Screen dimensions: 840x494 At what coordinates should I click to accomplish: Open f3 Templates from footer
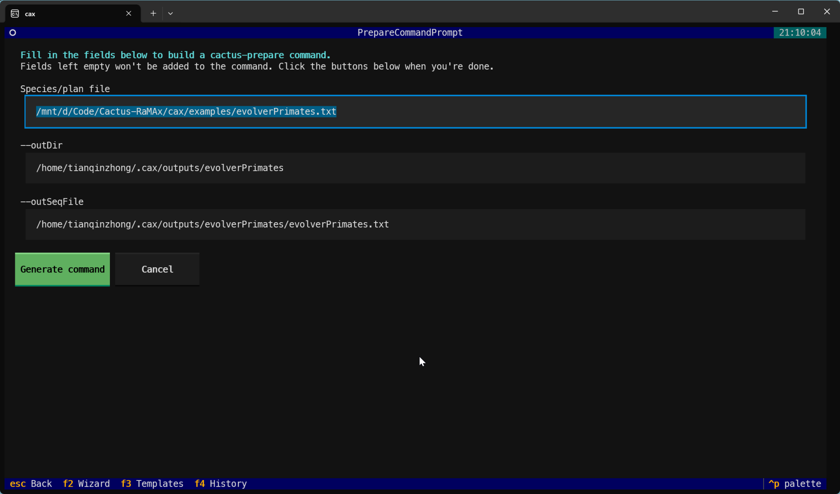pos(152,484)
